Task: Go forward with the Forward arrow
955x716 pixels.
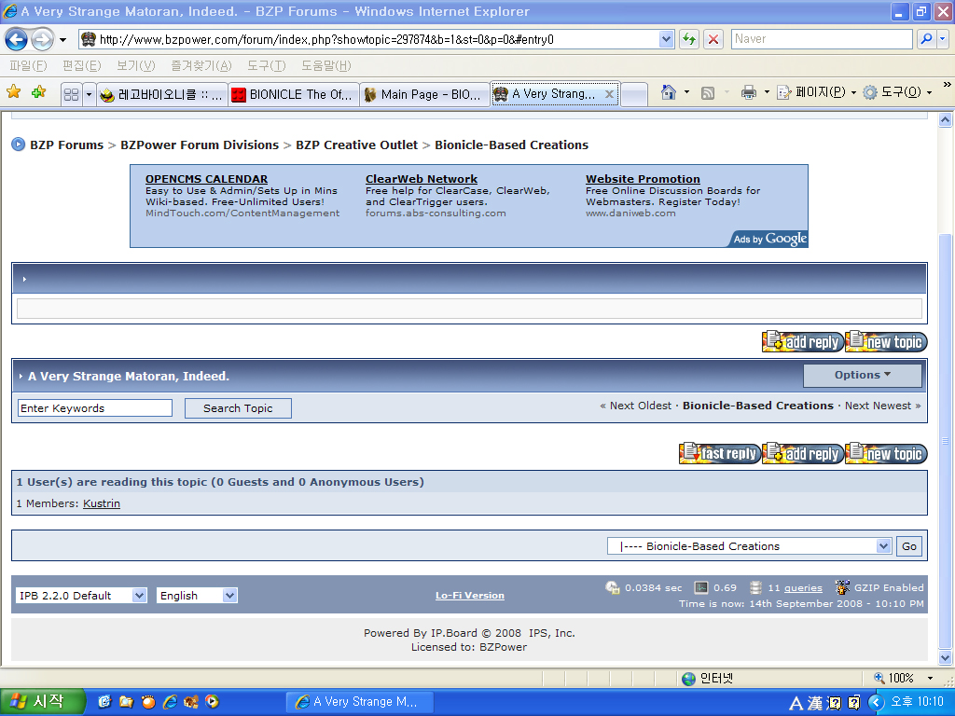Action: tap(42, 39)
